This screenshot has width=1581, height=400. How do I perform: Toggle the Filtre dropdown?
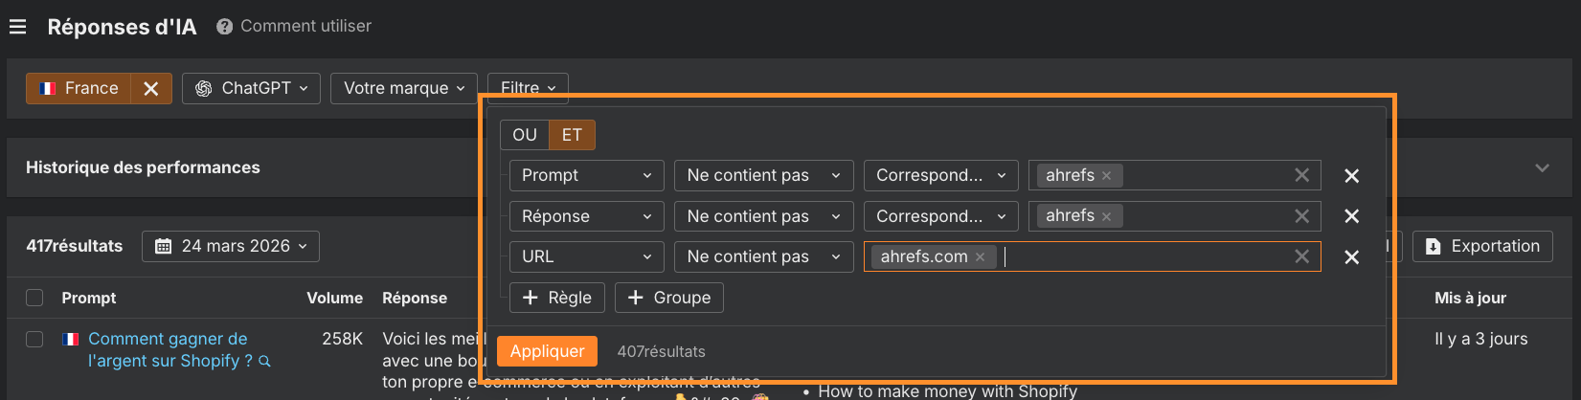tap(528, 88)
